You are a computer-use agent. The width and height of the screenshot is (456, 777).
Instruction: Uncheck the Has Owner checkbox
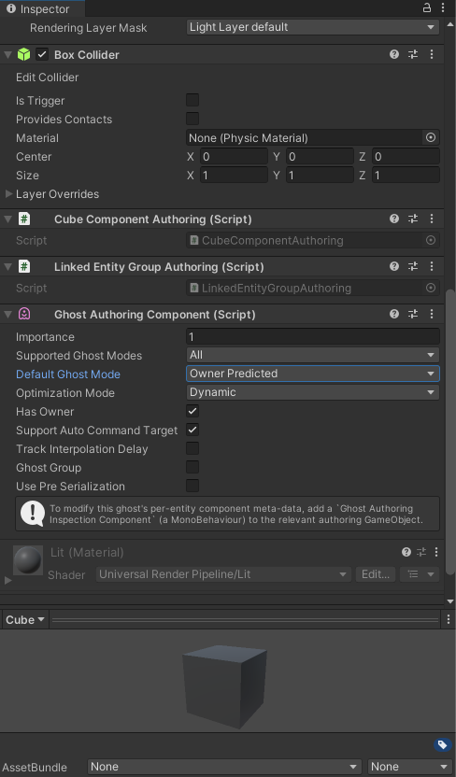pyautogui.click(x=192, y=411)
